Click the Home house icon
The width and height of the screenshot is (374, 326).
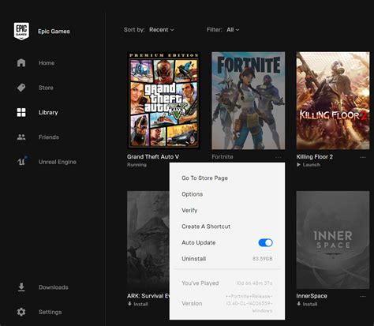click(21, 62)
